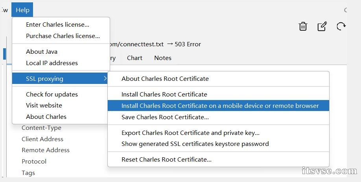Viewport: 361px width, 182px height.
Task: Select the Tags row
Action: tap(28, 173)
